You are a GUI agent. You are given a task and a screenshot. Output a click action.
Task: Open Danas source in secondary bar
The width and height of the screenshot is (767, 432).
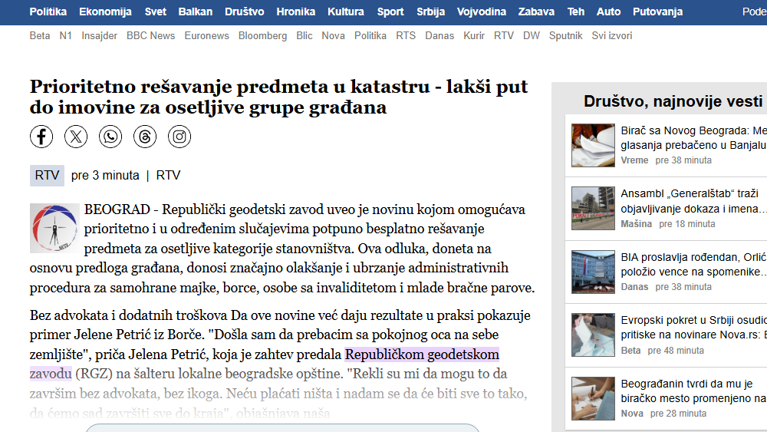click(439, 36)
